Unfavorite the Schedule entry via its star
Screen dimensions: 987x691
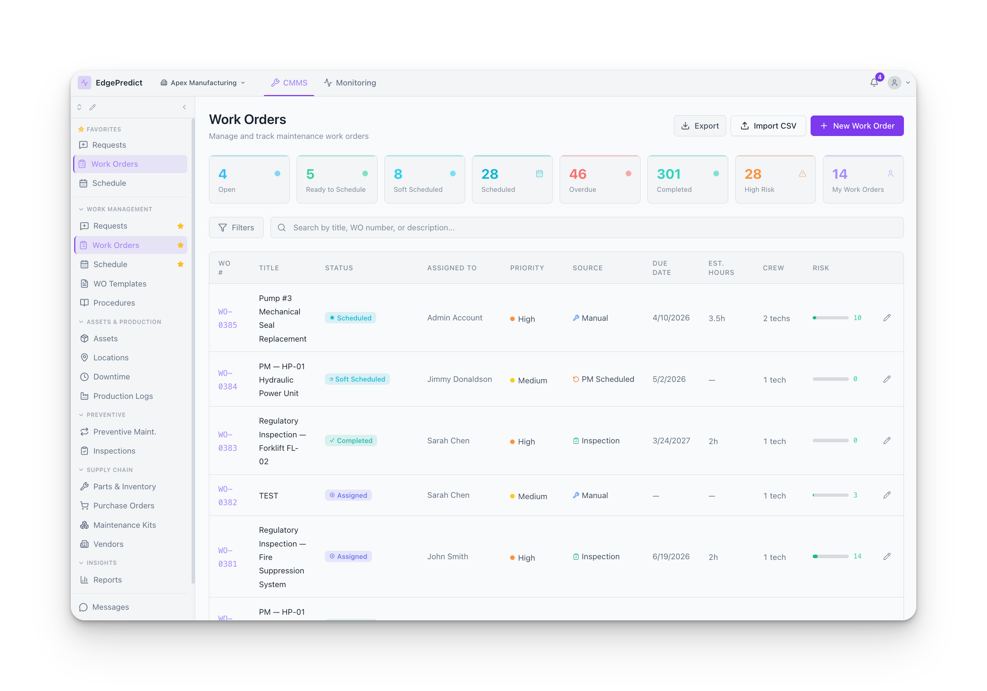point(181,264)
